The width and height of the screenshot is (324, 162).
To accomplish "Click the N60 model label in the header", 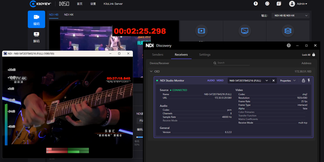I will pyautogui.click(x=64, y=4).
